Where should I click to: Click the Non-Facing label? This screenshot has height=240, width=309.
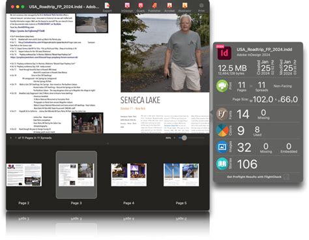coord(282,86)
